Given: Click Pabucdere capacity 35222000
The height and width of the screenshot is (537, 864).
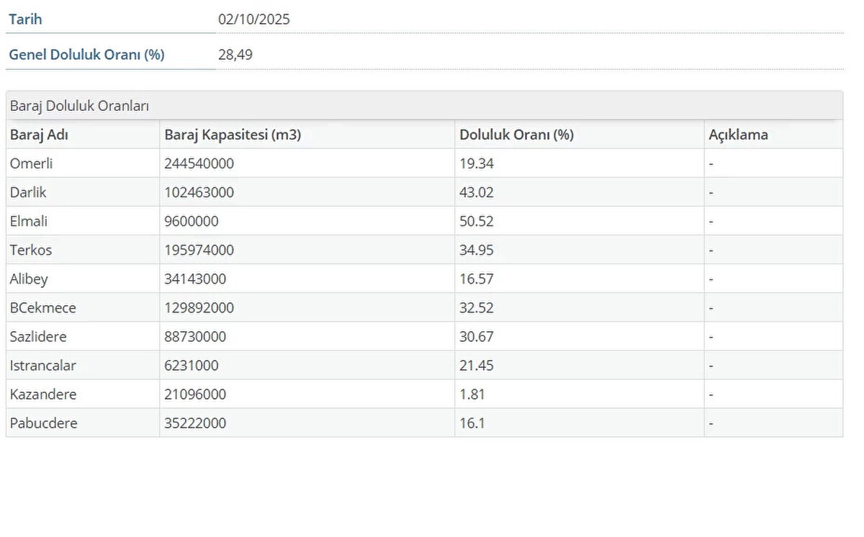Looking at the screenshot, I should pos(195,423).
